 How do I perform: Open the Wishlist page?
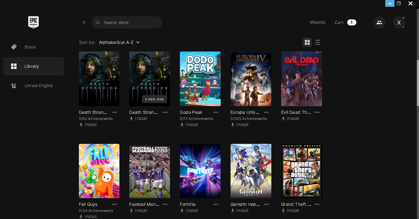[318, 22]
